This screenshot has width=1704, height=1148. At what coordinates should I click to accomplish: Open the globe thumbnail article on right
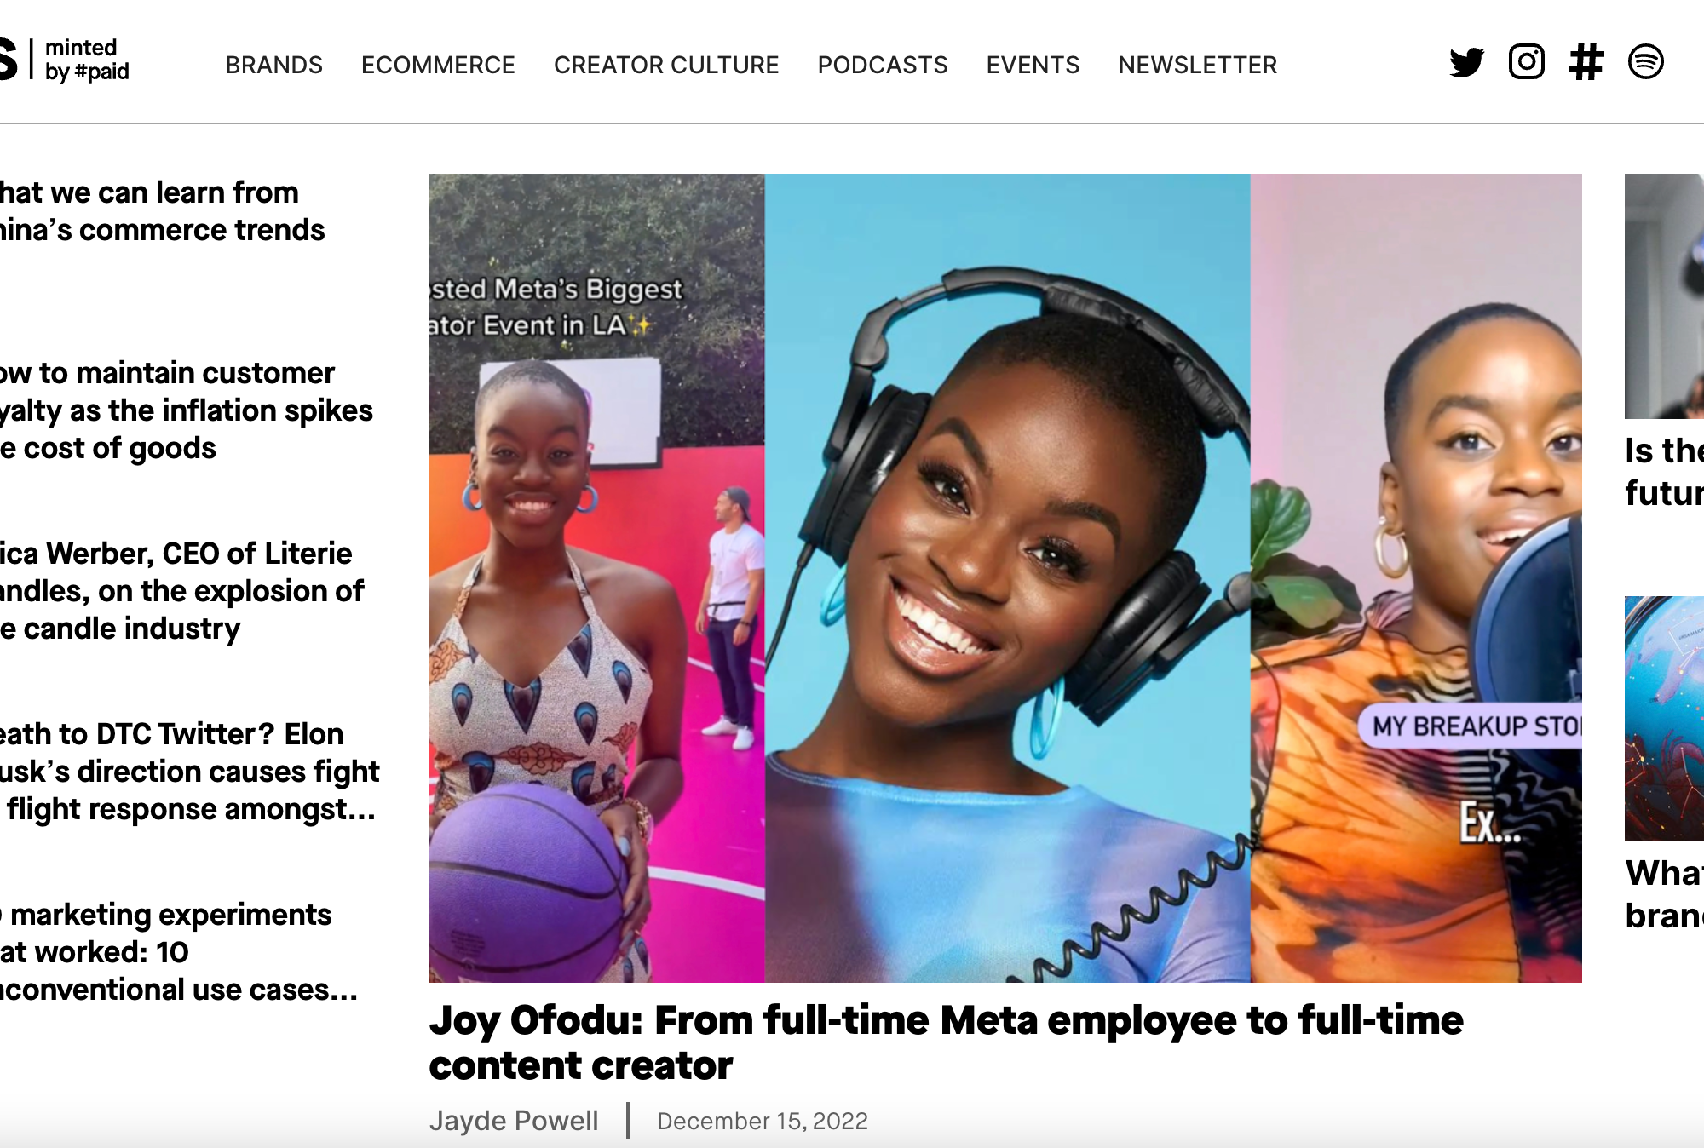coord(1664,719)
